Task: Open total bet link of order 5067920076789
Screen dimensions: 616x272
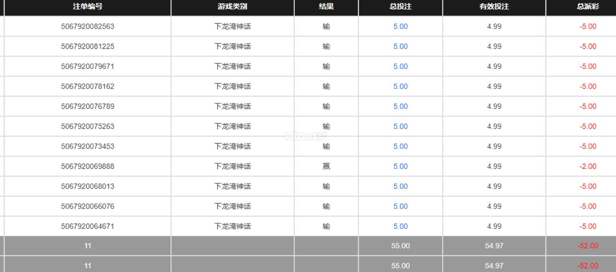Action: pos(400,106)
